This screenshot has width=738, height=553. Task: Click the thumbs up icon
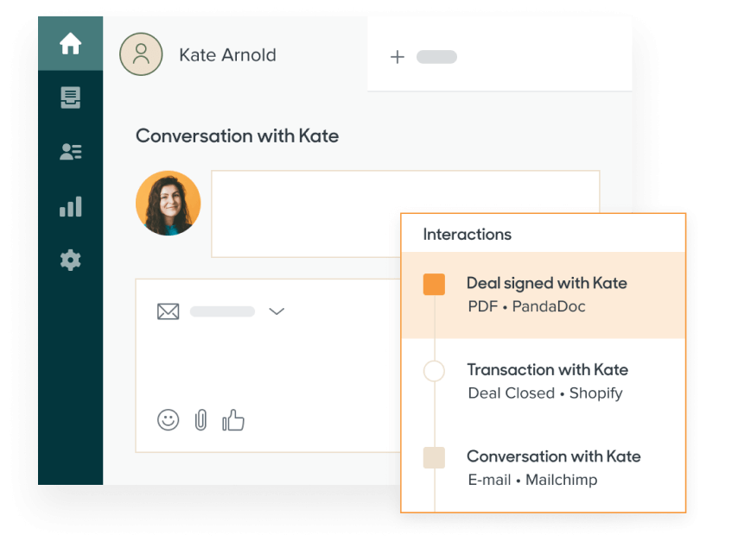(233, 419)
